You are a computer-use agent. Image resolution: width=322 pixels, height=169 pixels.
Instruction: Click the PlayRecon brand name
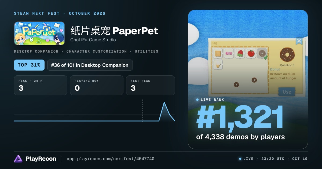tap(41, 159)
